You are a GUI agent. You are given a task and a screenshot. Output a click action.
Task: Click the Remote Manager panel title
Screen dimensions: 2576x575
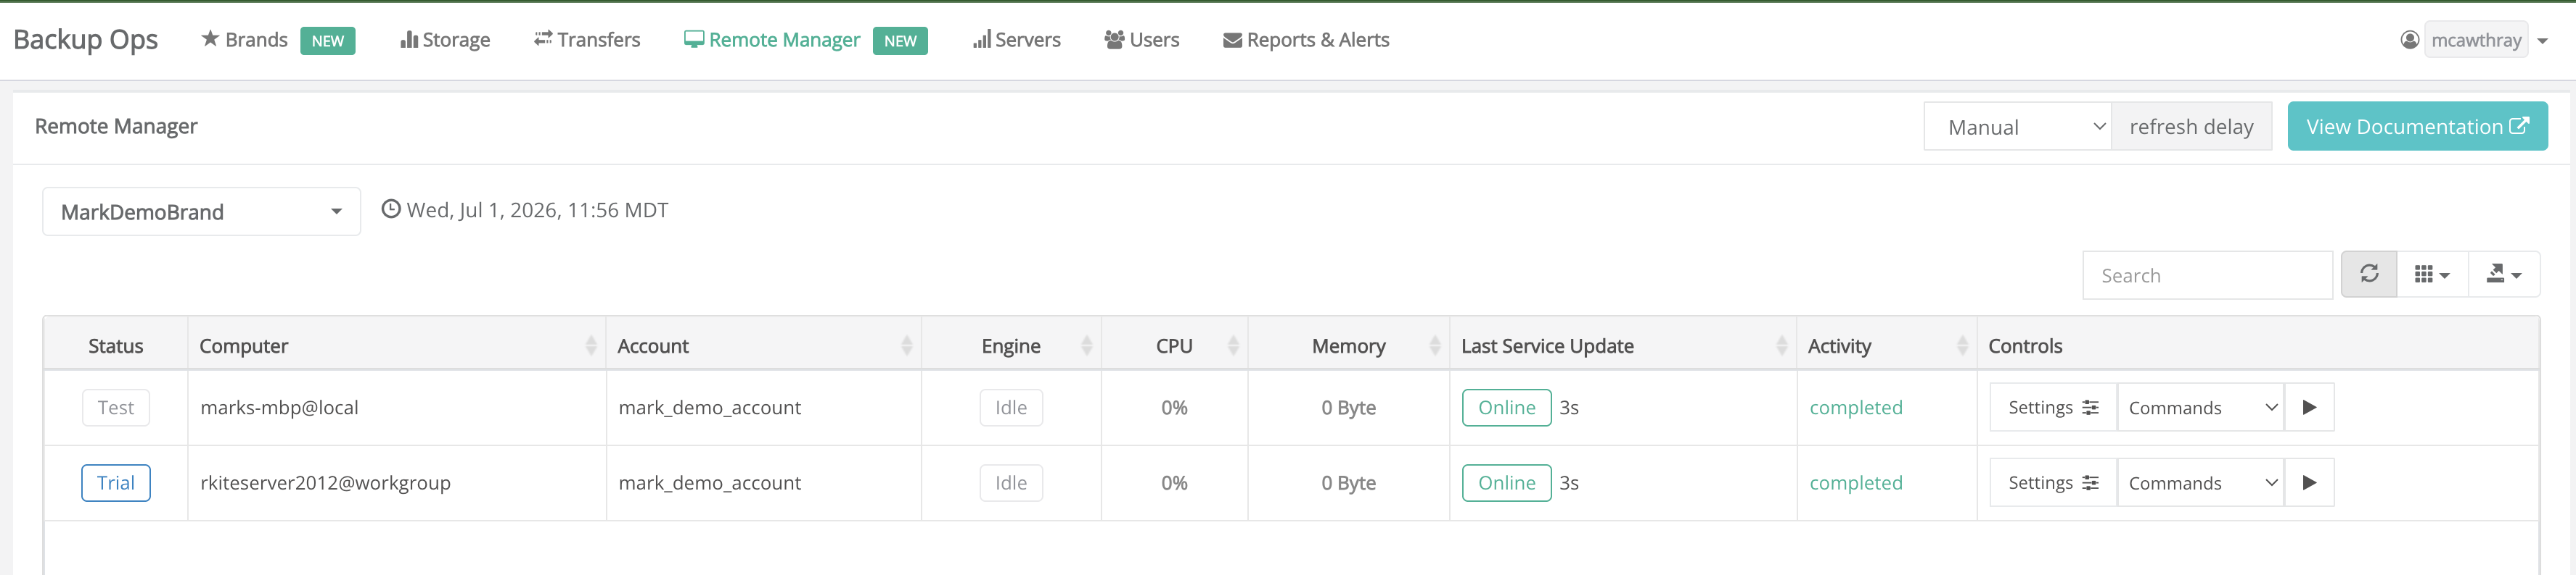[x=116, y=127]
